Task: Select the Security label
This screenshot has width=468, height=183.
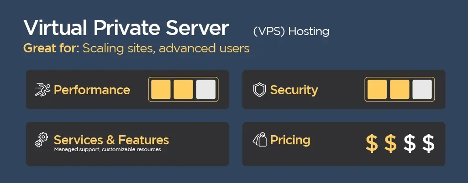Action: pyautogui.click(x=294, y=90)
